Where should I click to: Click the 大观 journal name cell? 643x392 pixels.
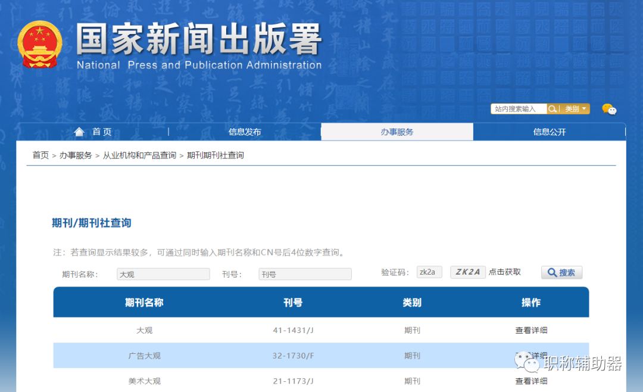(x=144, y=331)
